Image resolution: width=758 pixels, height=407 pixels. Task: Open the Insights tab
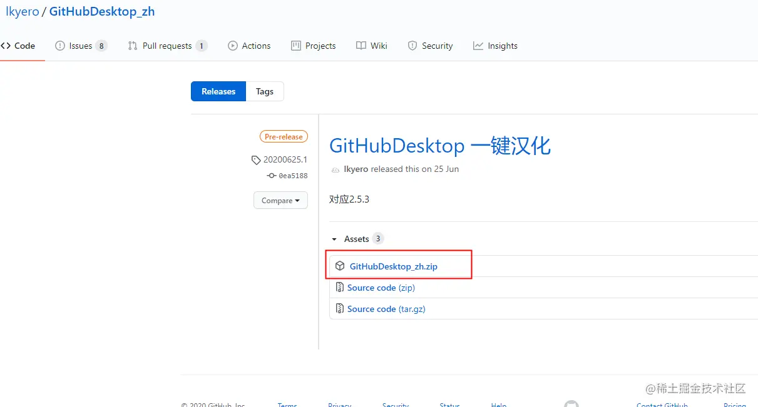(495, 46)
